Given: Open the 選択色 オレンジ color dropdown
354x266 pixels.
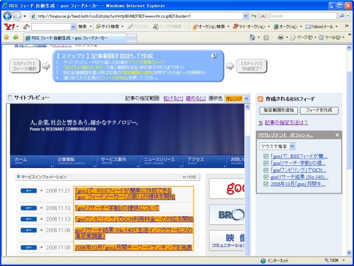Looking at the screenshot, I should coord(246,98).
